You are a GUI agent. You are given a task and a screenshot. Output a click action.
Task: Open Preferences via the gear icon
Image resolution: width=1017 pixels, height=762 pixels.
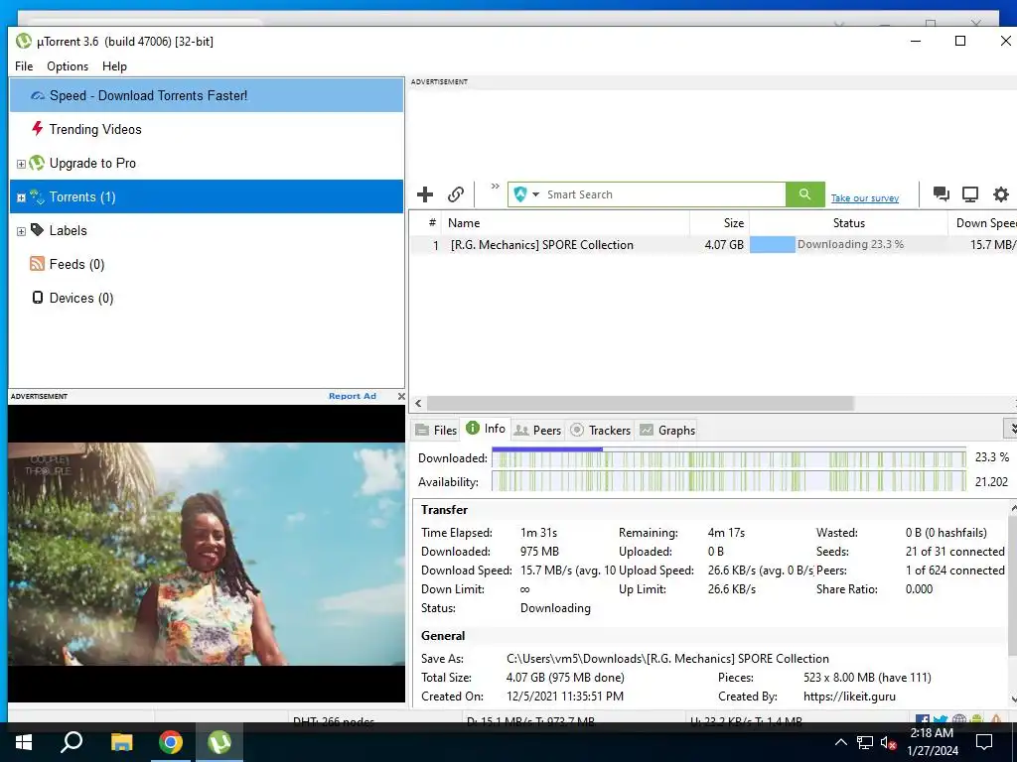pyautogui.click(x=1001, y=194)
